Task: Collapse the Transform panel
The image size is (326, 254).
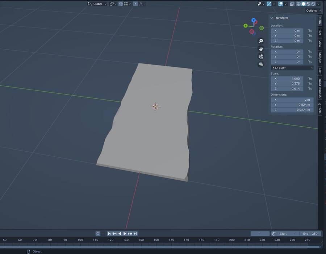Action: click(272, 18)
